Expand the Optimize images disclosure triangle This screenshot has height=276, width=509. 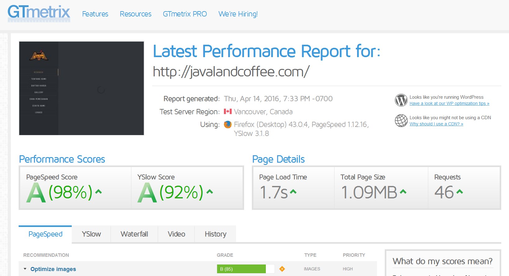coord(25,269)
